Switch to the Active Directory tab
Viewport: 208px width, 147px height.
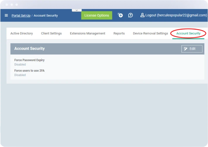(22, 33)
